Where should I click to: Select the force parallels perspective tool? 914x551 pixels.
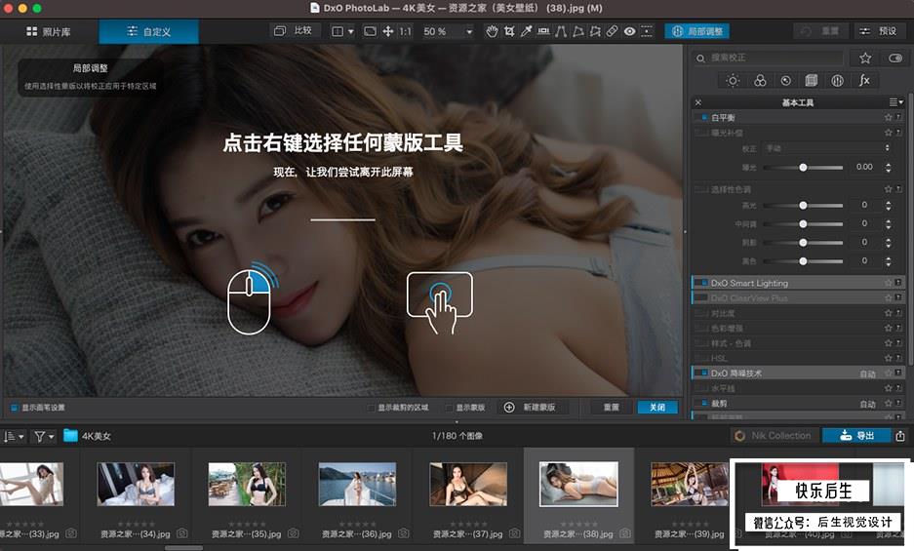tap(561, 31)
